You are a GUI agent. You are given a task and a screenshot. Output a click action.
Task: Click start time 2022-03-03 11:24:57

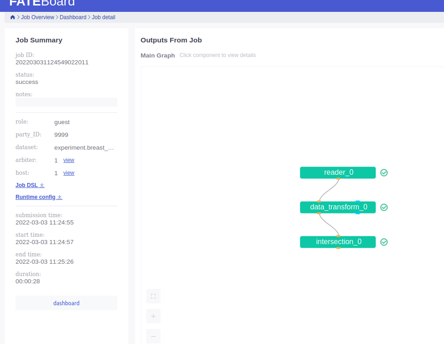point(44,242)
